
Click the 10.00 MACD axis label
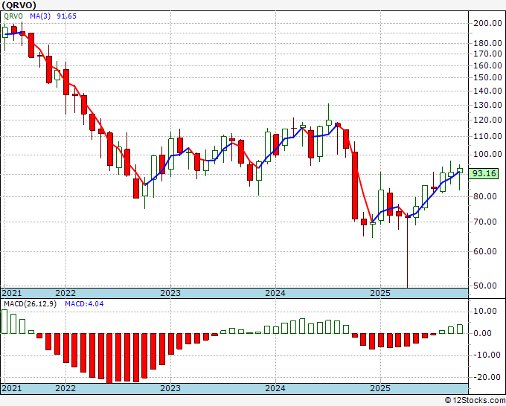point(487,311)
